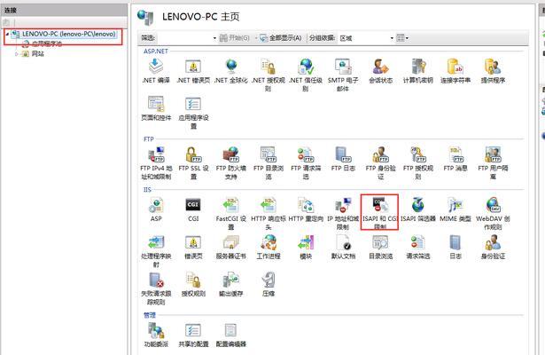Open 共享的配置 feature
The image size is (545, 355).
193,335
